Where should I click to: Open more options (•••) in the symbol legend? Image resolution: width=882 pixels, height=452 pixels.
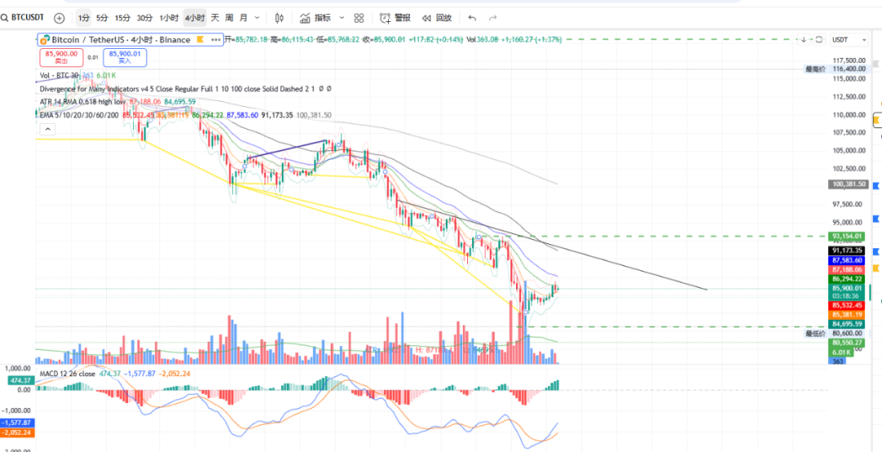click(x=215, y=39)
